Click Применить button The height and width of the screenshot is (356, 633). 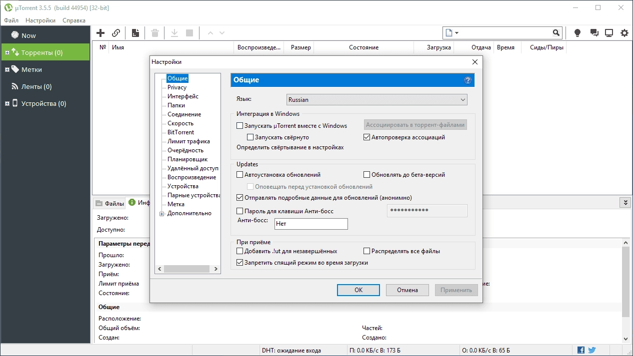456,290
